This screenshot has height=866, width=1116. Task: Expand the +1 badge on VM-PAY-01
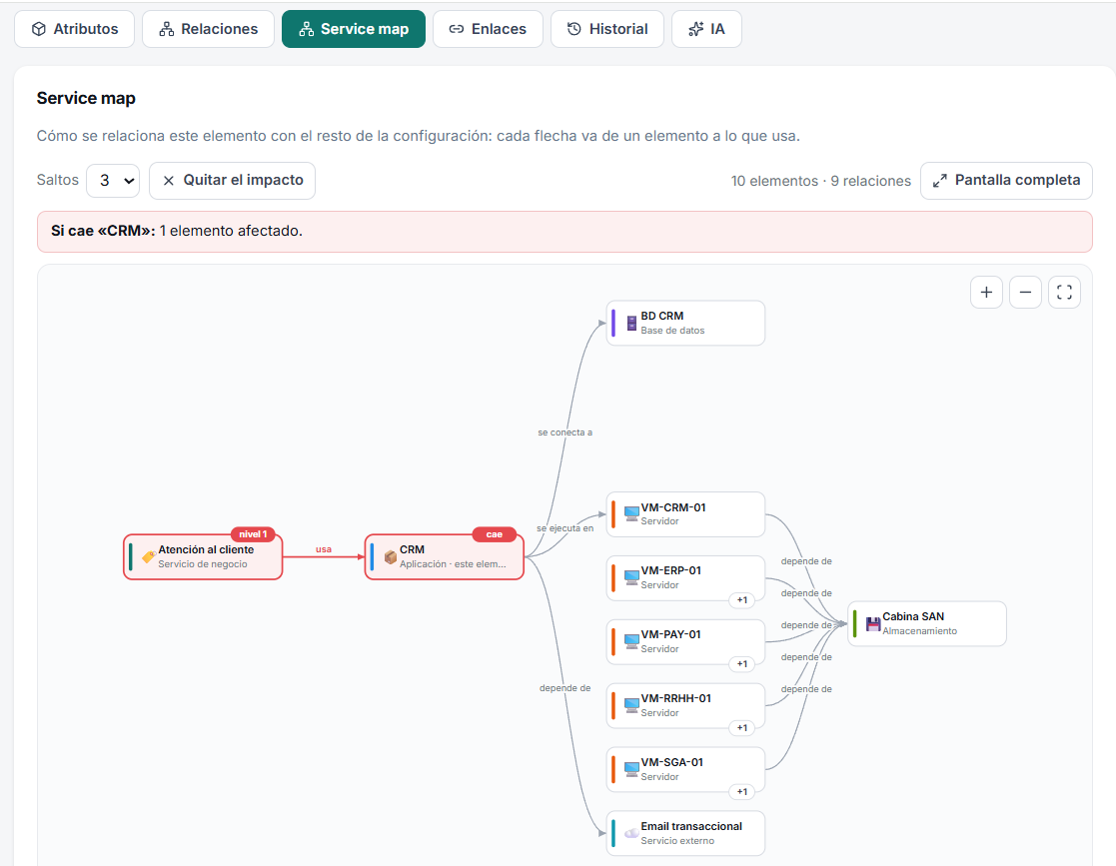click(x=742, y=664)
